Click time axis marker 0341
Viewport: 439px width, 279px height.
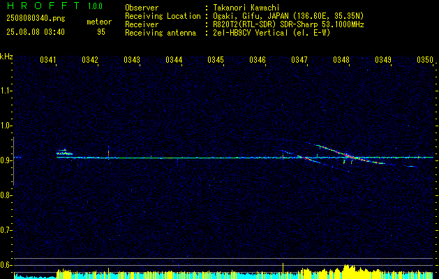coord(48,59)
